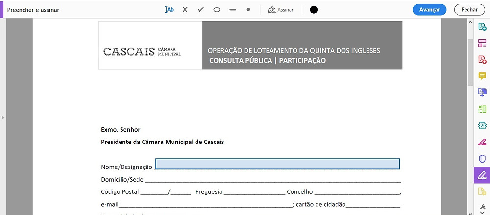Click the Freguesia blank line

[254, 192]
